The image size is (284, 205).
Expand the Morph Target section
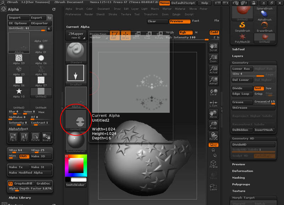tap(243, 198)
